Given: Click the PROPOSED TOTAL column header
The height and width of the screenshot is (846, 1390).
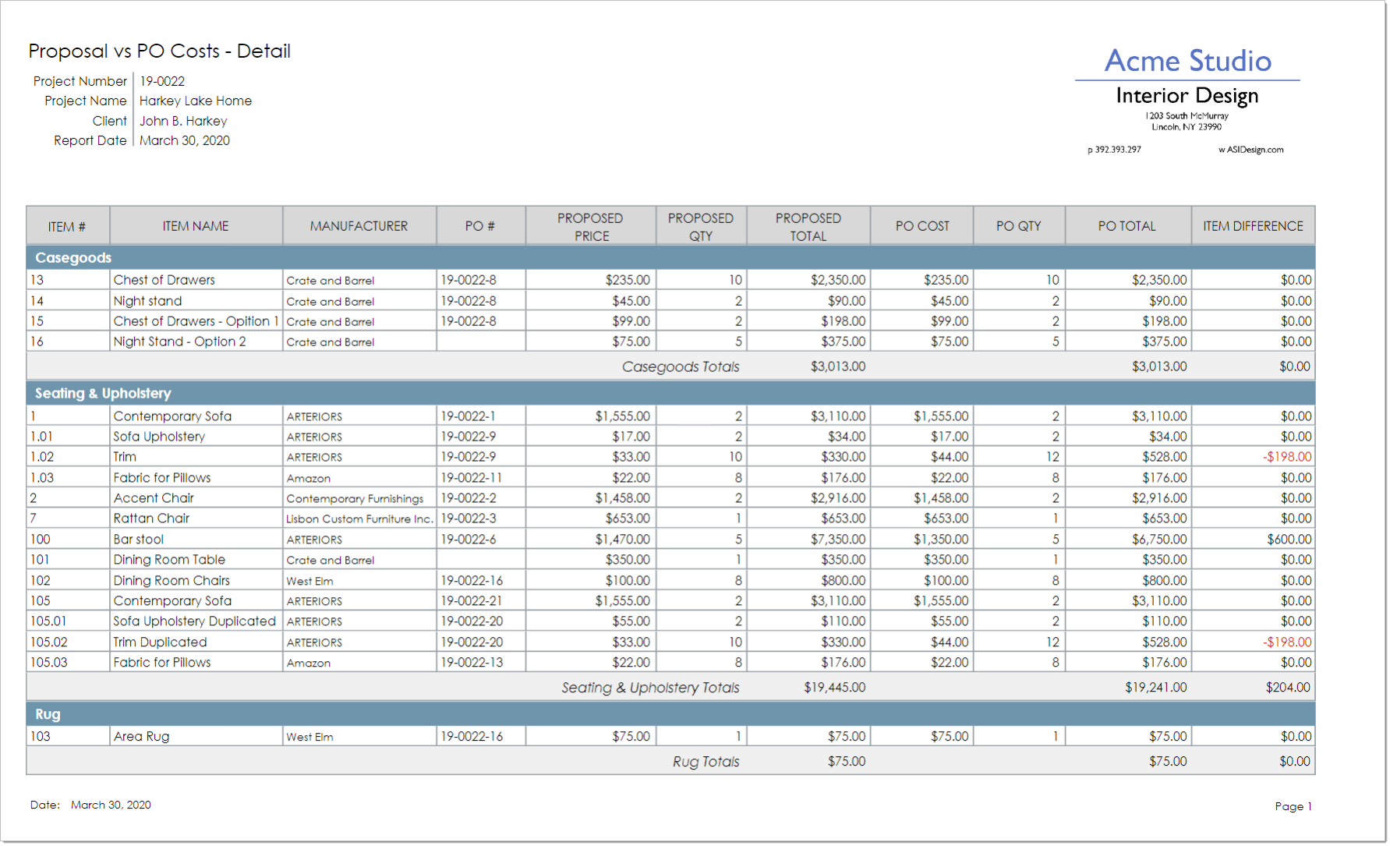Looking at the screenshot, I should click(808, 226).
